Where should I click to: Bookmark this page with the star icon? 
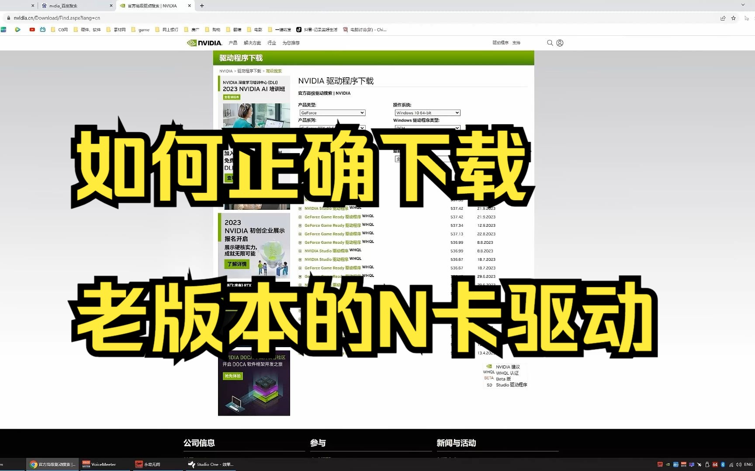(734, 18)
